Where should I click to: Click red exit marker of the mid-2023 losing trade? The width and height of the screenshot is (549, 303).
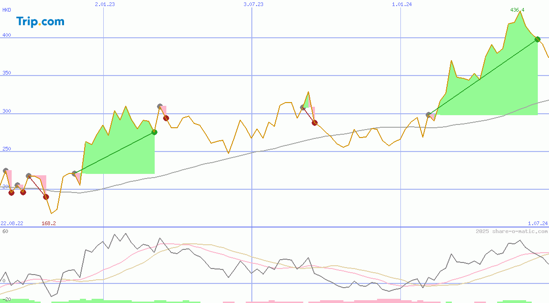click(315, 123)
